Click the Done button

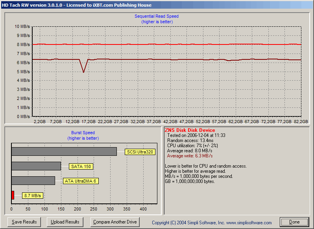point(294,222)
